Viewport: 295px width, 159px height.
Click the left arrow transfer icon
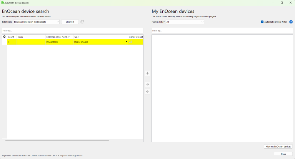(147, 92)
